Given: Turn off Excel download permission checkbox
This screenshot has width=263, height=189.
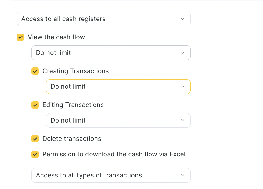Looking at the screenshot, I should [x=35, y=154].
